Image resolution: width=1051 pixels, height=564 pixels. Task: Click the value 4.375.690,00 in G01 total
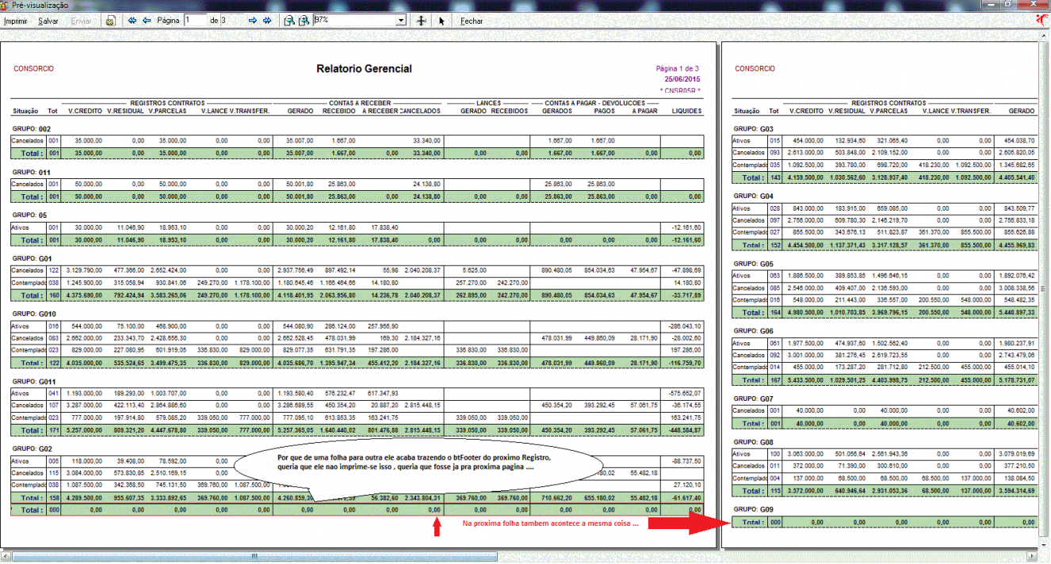[x=84, y=295]
